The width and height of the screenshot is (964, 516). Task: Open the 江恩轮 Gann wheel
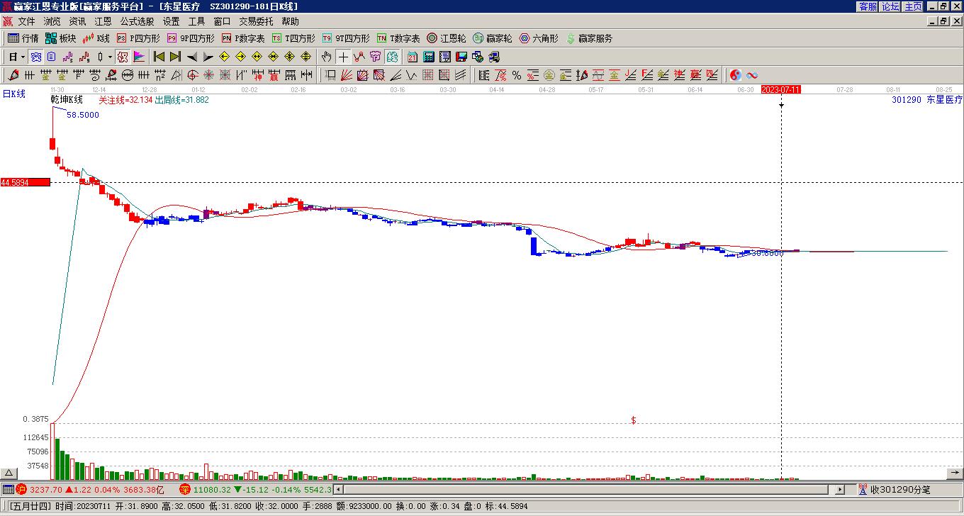[x=447, y=38]
